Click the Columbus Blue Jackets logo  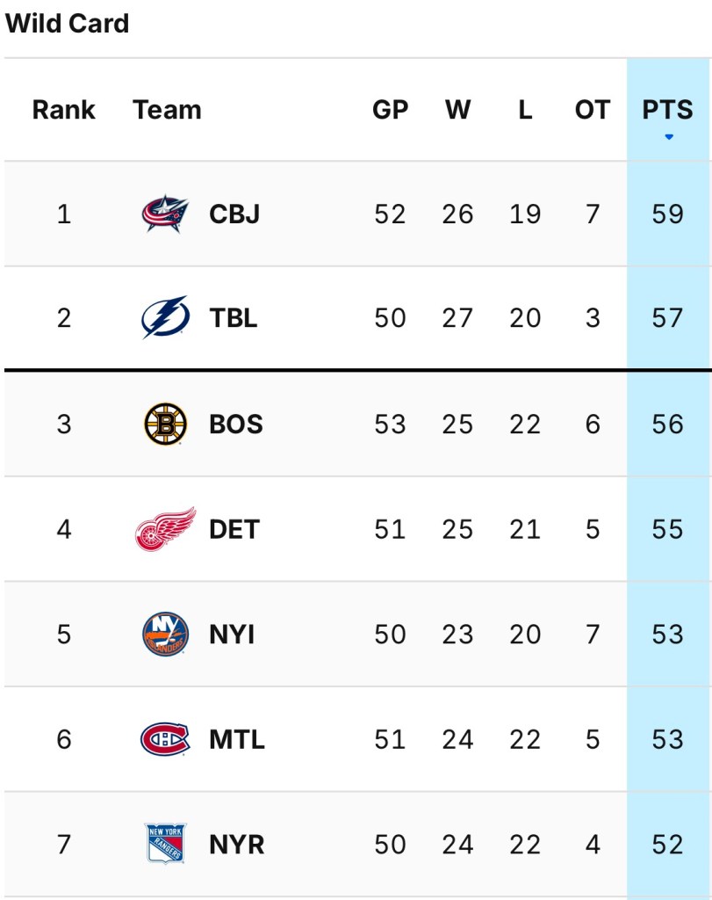pos(165,214)
